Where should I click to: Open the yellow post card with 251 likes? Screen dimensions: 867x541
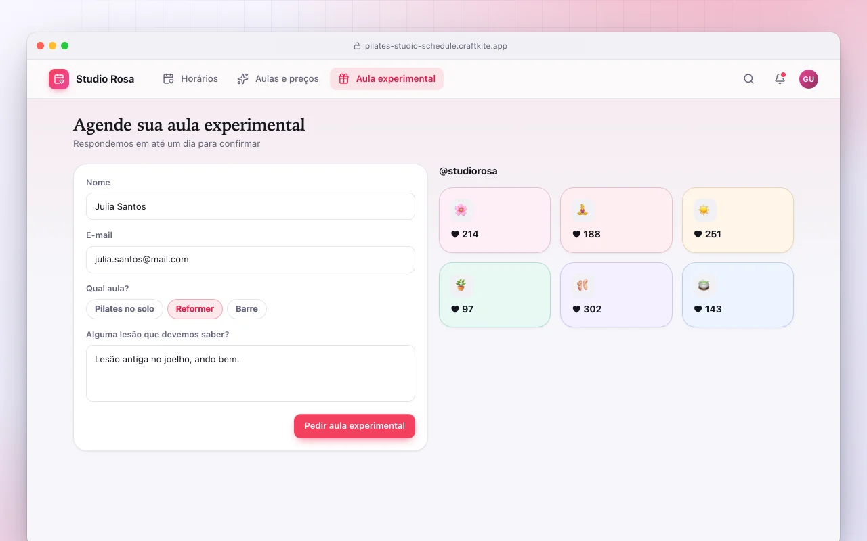pos(738,220)
